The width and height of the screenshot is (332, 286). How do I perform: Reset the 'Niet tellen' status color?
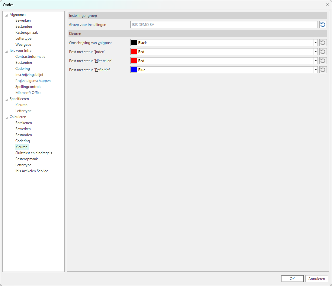coord(323,61)
